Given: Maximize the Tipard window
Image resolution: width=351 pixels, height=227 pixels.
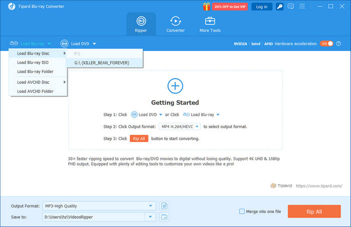Looking at the screenshot, I should pos(330,6).
